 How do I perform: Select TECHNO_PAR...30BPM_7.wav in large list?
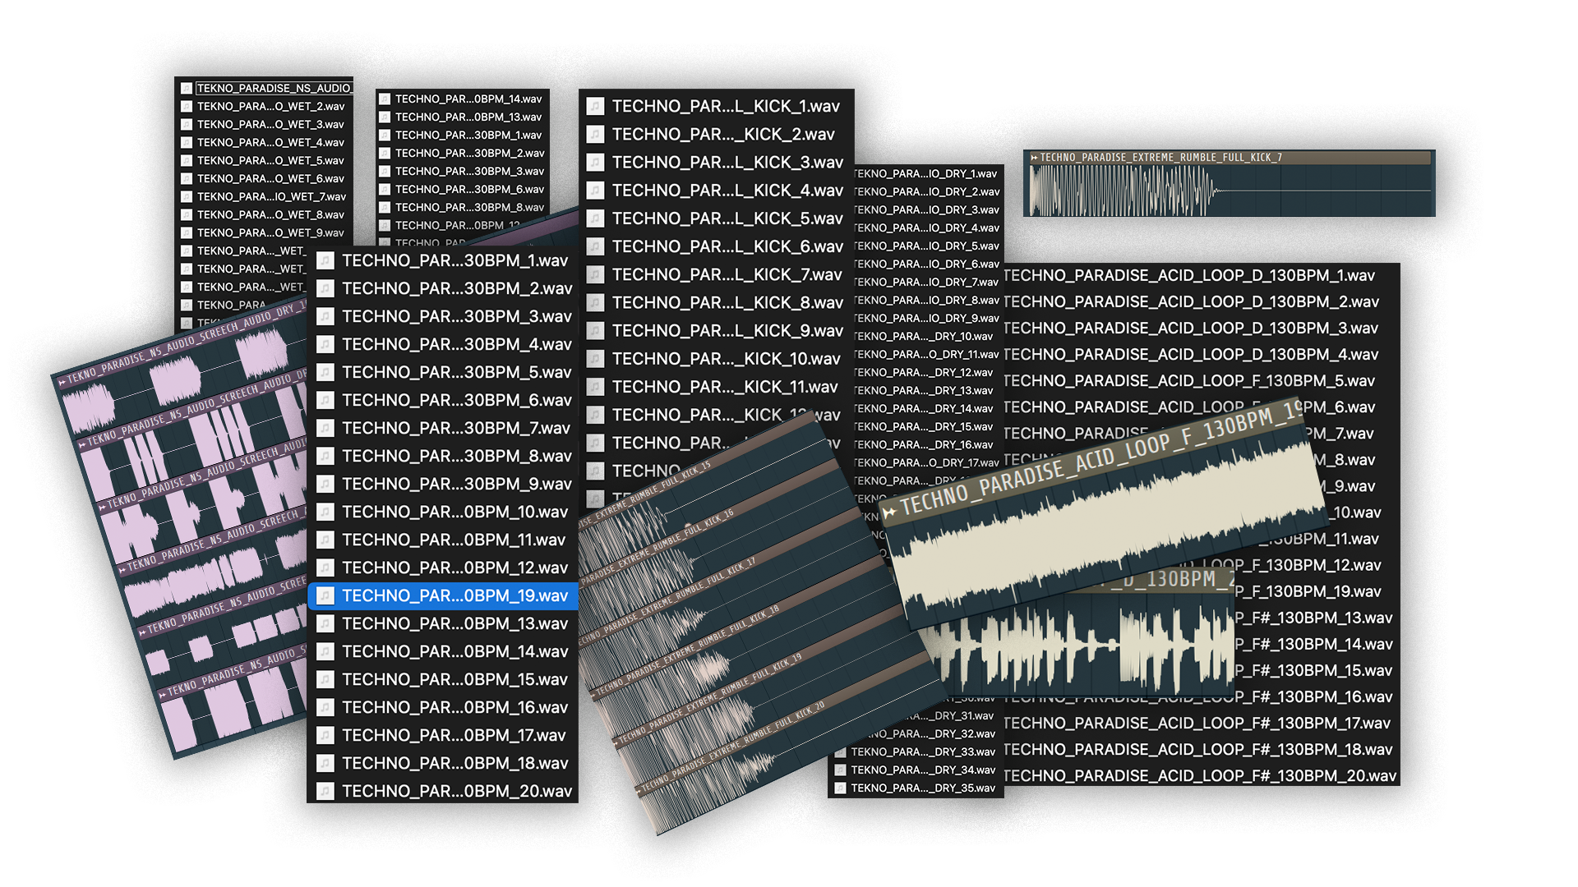click(x=455, y=429)
